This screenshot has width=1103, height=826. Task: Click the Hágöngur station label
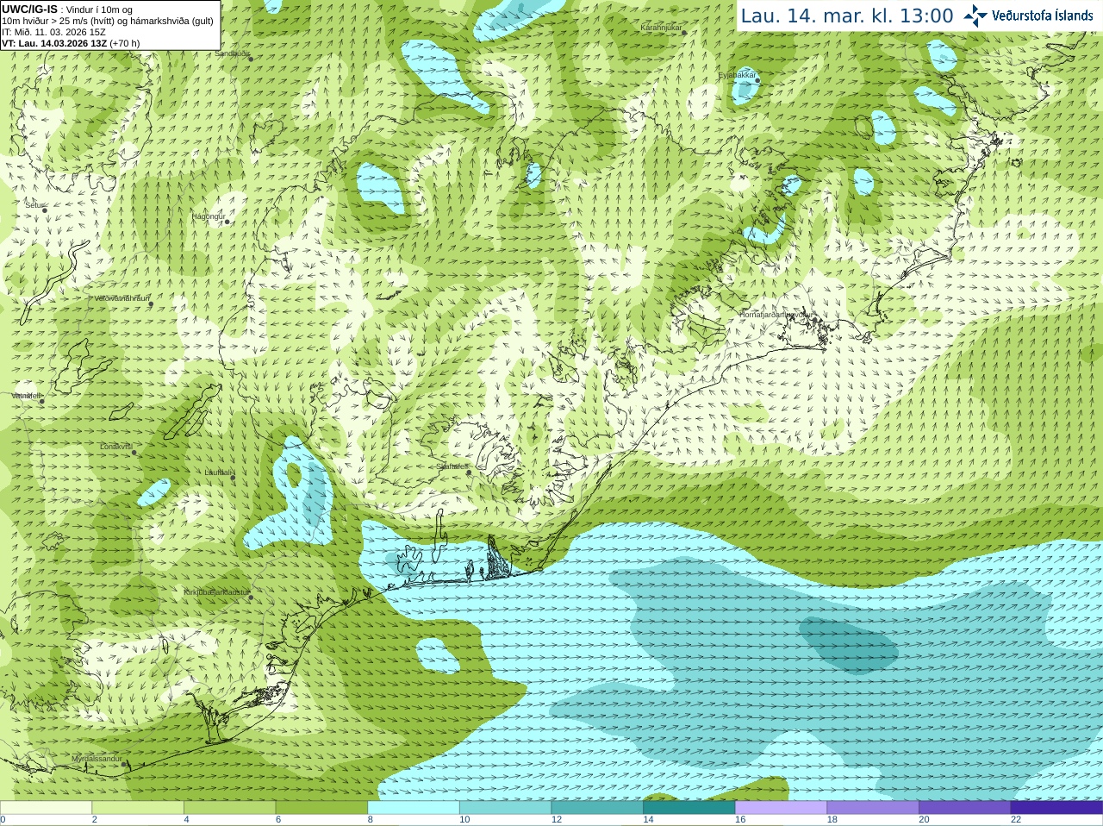(x=209, y=216)
